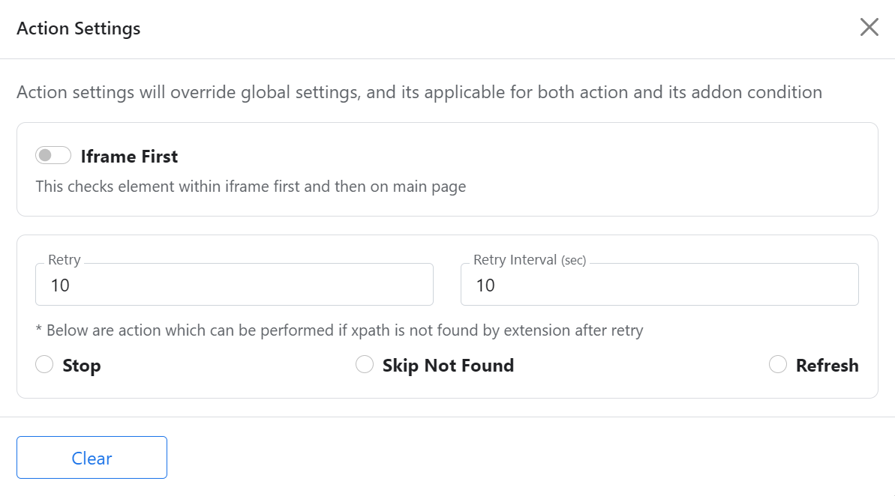Click the Refresh option label

pos(827,366)
